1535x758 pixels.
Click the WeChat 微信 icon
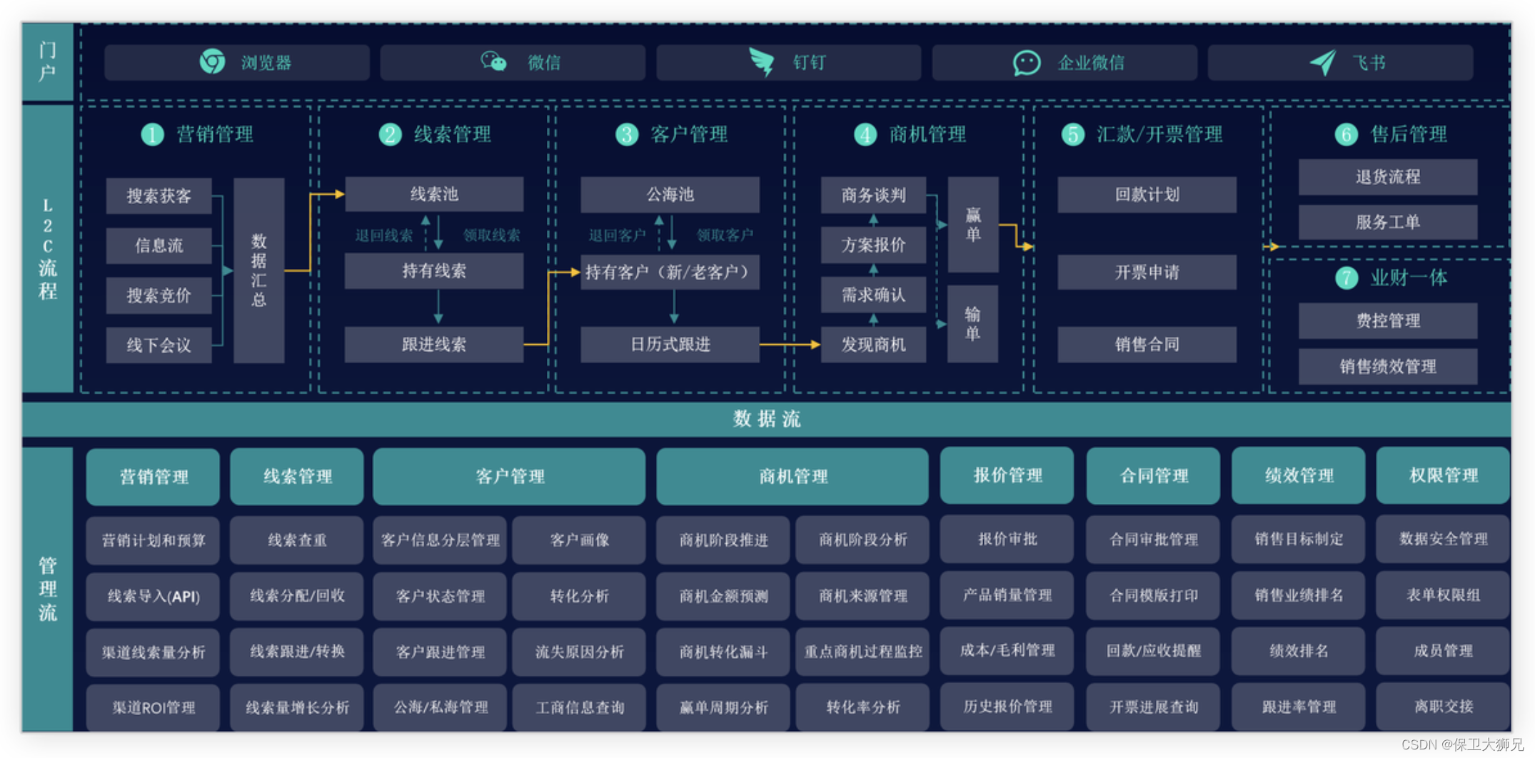(x=493, y=62)
